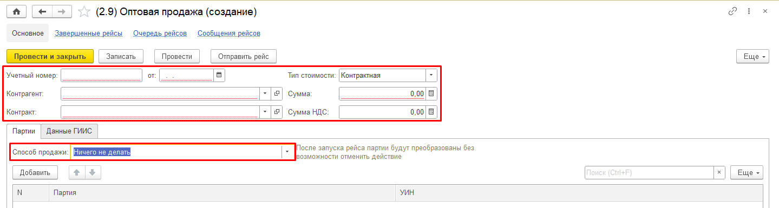Switch to the Данные ГИИС tab
This screenshot has height=208, width=779.
pyautogui.click(x=69, y=131)
